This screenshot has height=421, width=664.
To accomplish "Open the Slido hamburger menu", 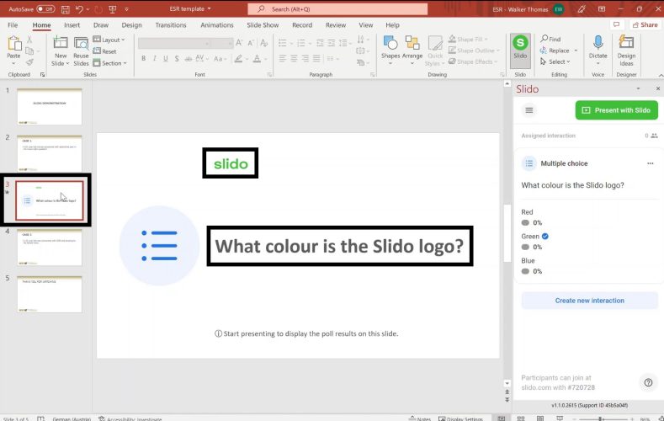I will pos(529,110).
